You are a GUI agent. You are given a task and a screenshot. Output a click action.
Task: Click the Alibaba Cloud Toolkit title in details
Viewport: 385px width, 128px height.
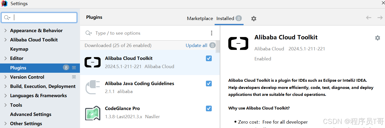[x=286, y=37]
